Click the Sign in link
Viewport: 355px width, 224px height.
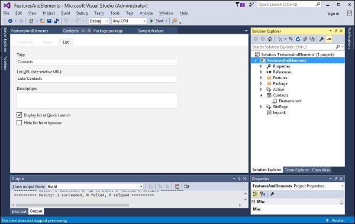pyautogui.click(x=333, y=14)
